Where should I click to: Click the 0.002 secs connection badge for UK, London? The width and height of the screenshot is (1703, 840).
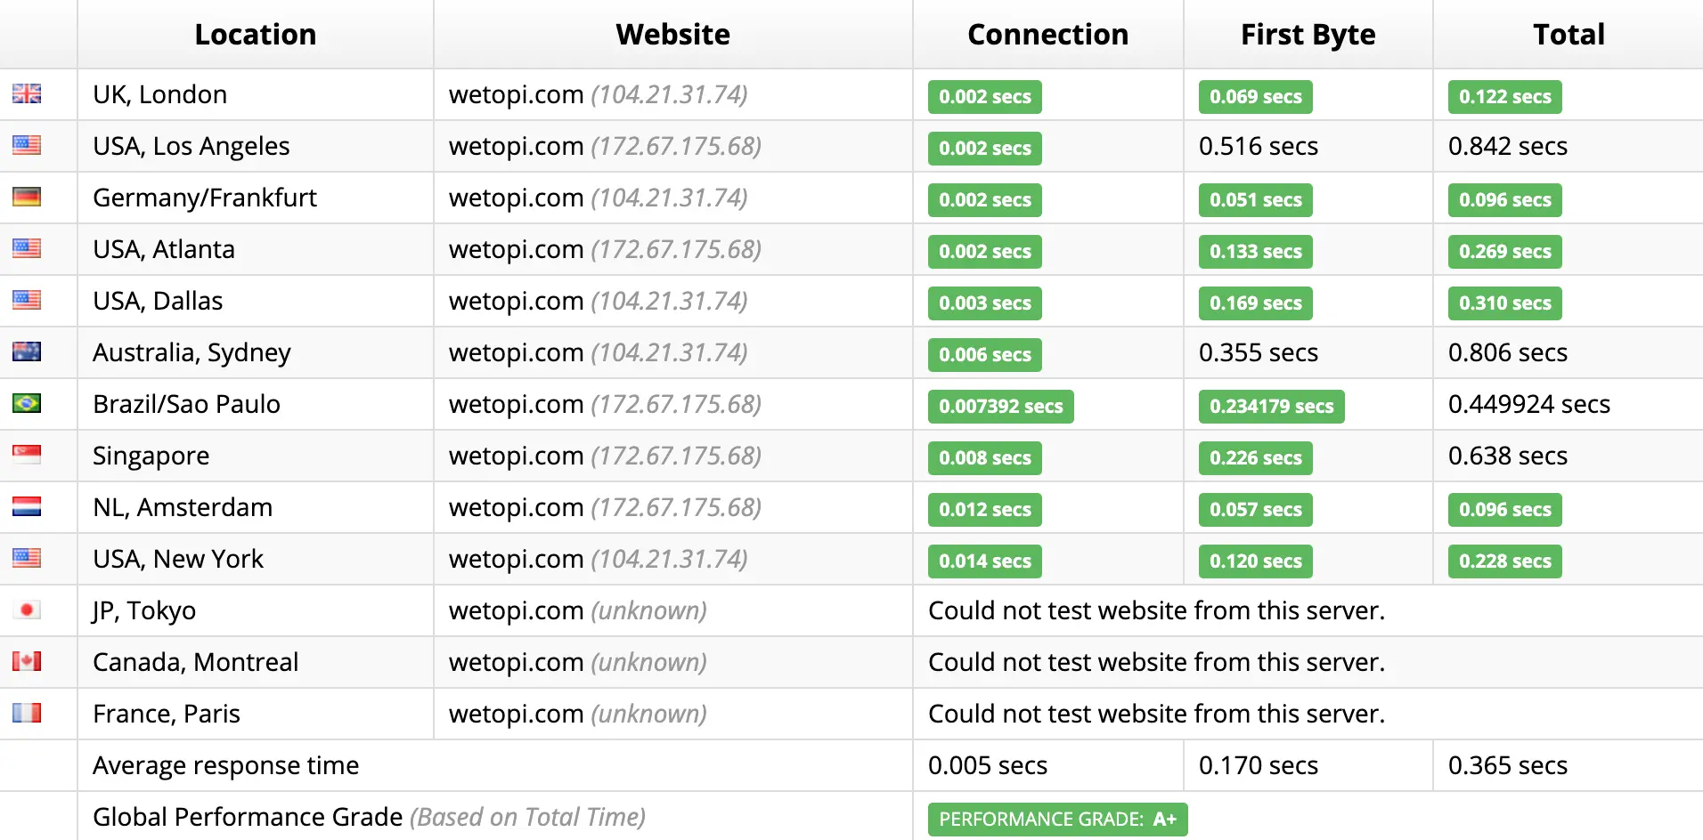coord(985,97)
